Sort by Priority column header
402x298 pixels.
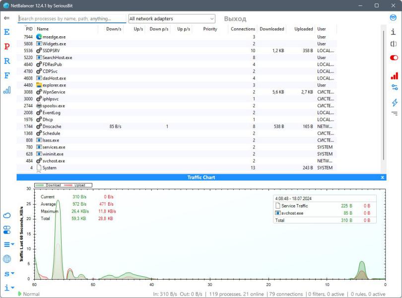210,29
